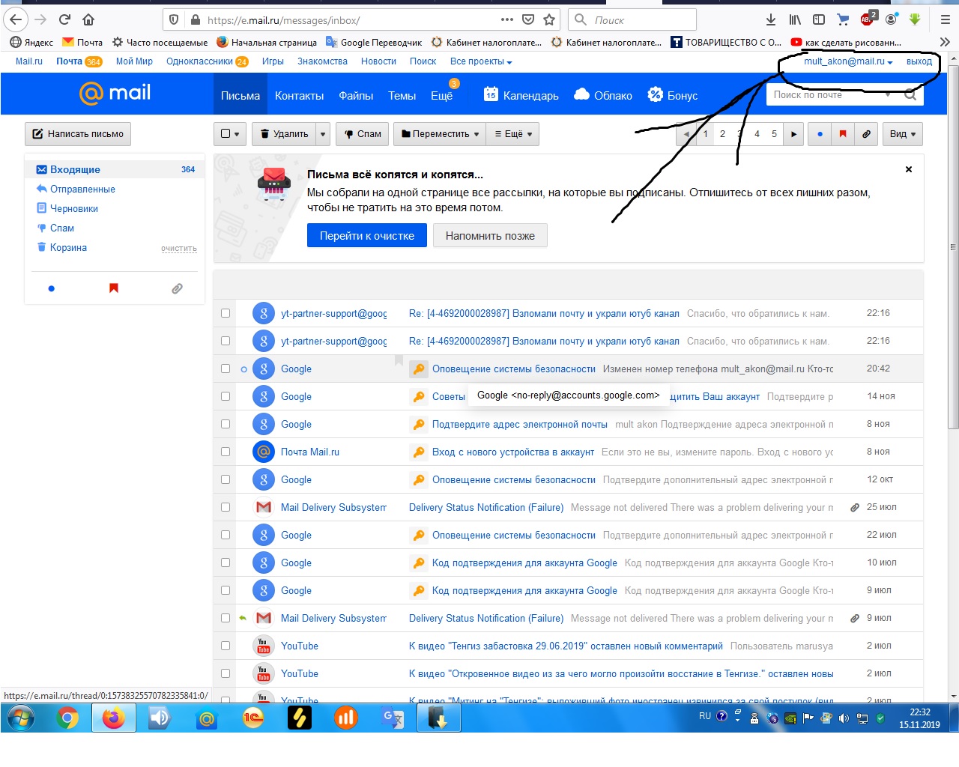Expand Все проекты menu

481,61
